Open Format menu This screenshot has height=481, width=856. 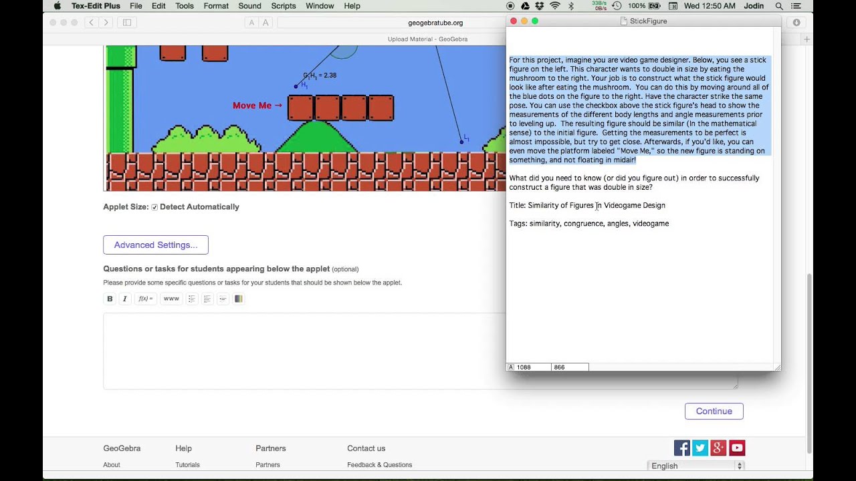tap(216, 6)
